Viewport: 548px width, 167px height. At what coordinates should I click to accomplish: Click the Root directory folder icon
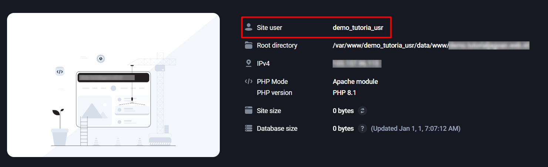pos(249,45)
